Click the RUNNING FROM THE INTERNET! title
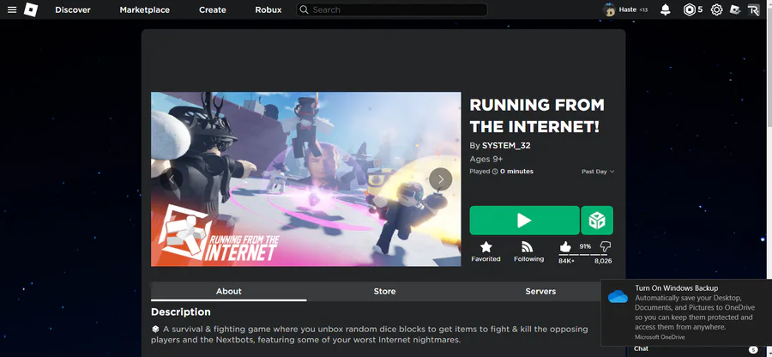This screenshot has height=357, width=772. 537,116
